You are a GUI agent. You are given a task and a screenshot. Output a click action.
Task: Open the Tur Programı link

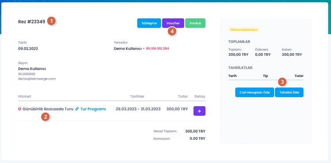93,109
